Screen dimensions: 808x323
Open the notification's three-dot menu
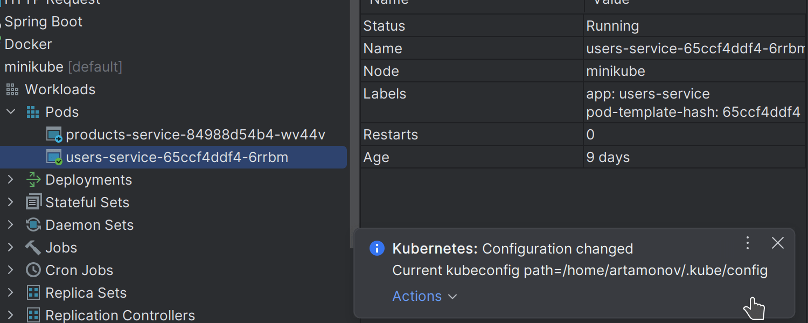(x=747, y=243)
